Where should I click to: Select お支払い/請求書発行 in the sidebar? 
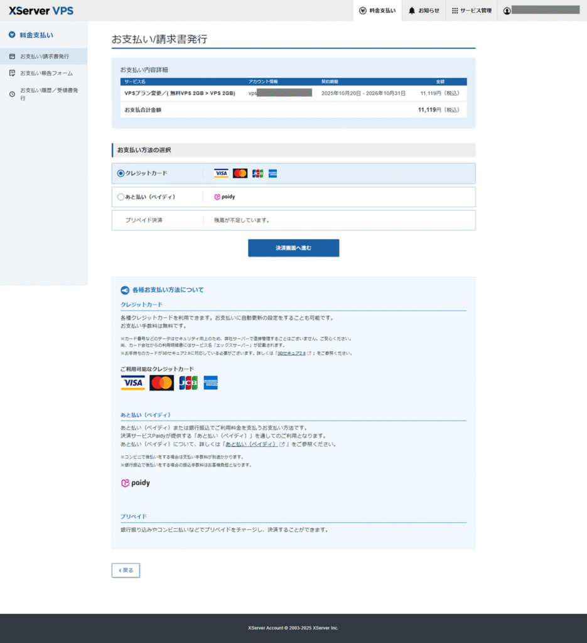pos(44,57)
